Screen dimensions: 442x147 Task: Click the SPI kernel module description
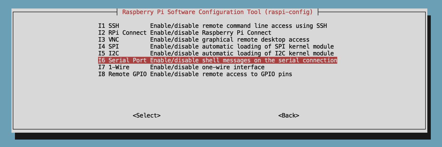coord(242,46)
